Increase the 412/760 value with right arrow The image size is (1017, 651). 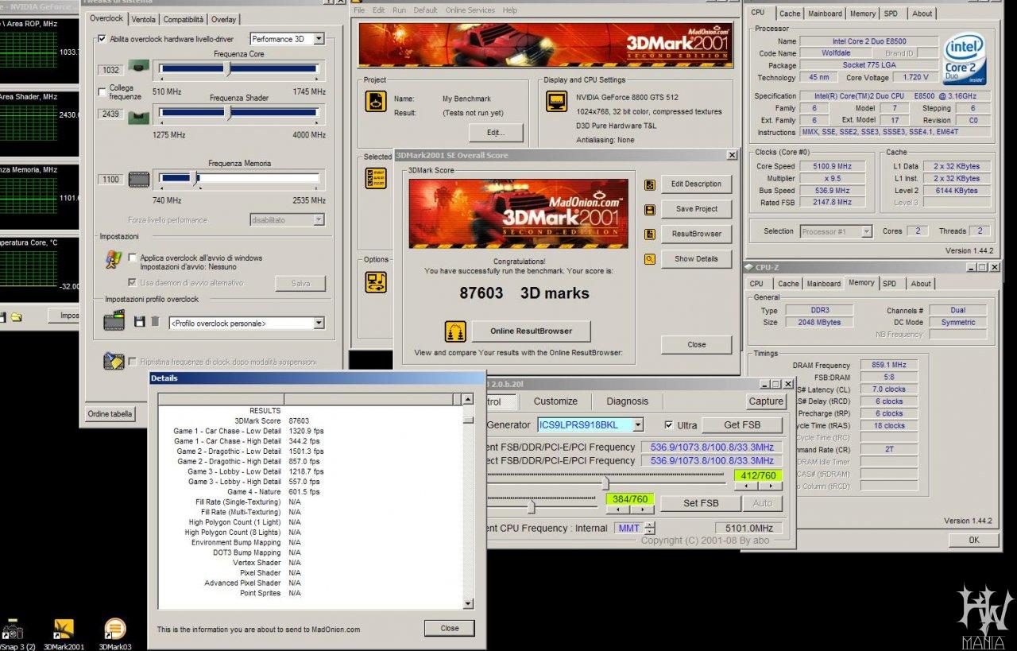769,486
